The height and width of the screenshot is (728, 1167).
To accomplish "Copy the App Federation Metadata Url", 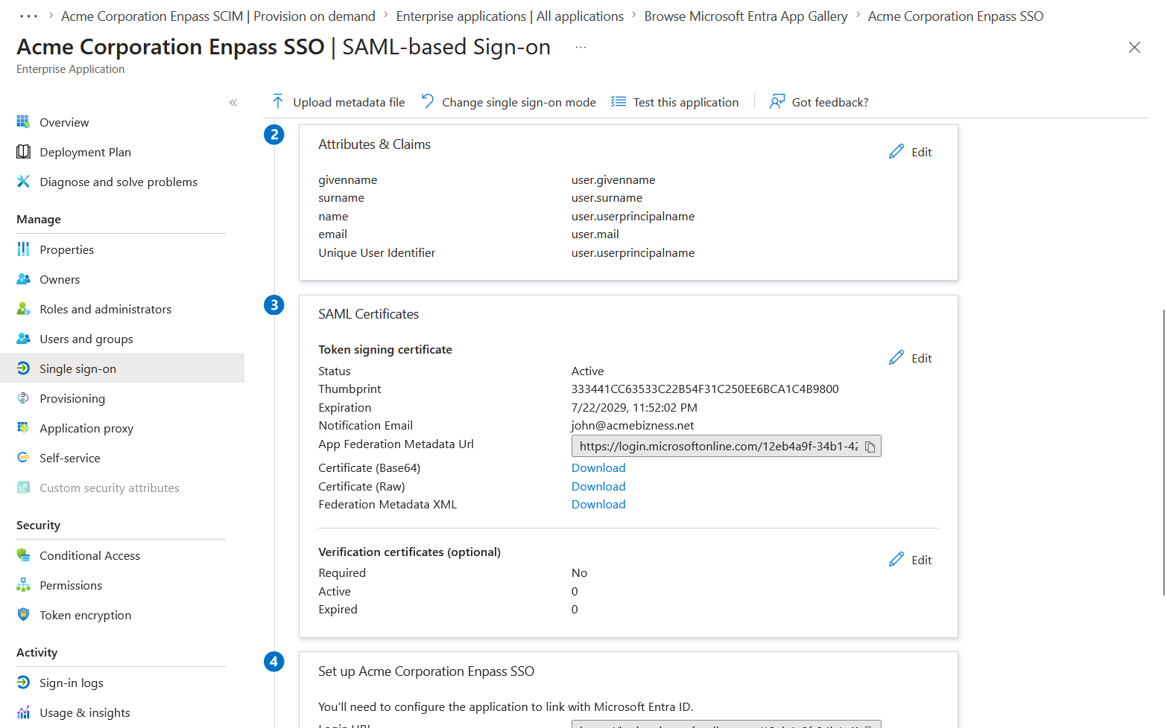I will [x=870, y=447].
